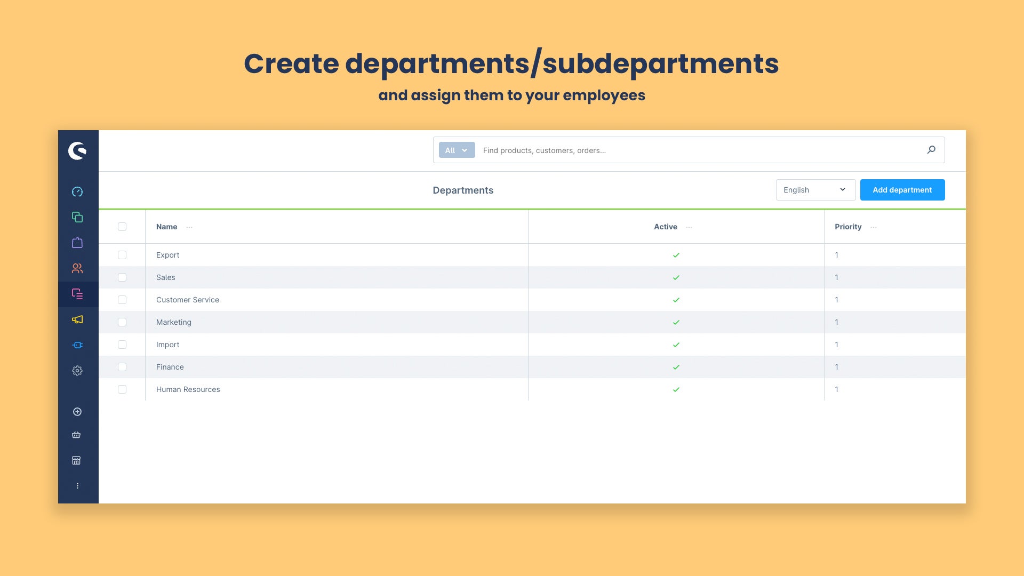Open the All search filter dropdown
This screenshot has height=576, width=1024.
point(457,150)
